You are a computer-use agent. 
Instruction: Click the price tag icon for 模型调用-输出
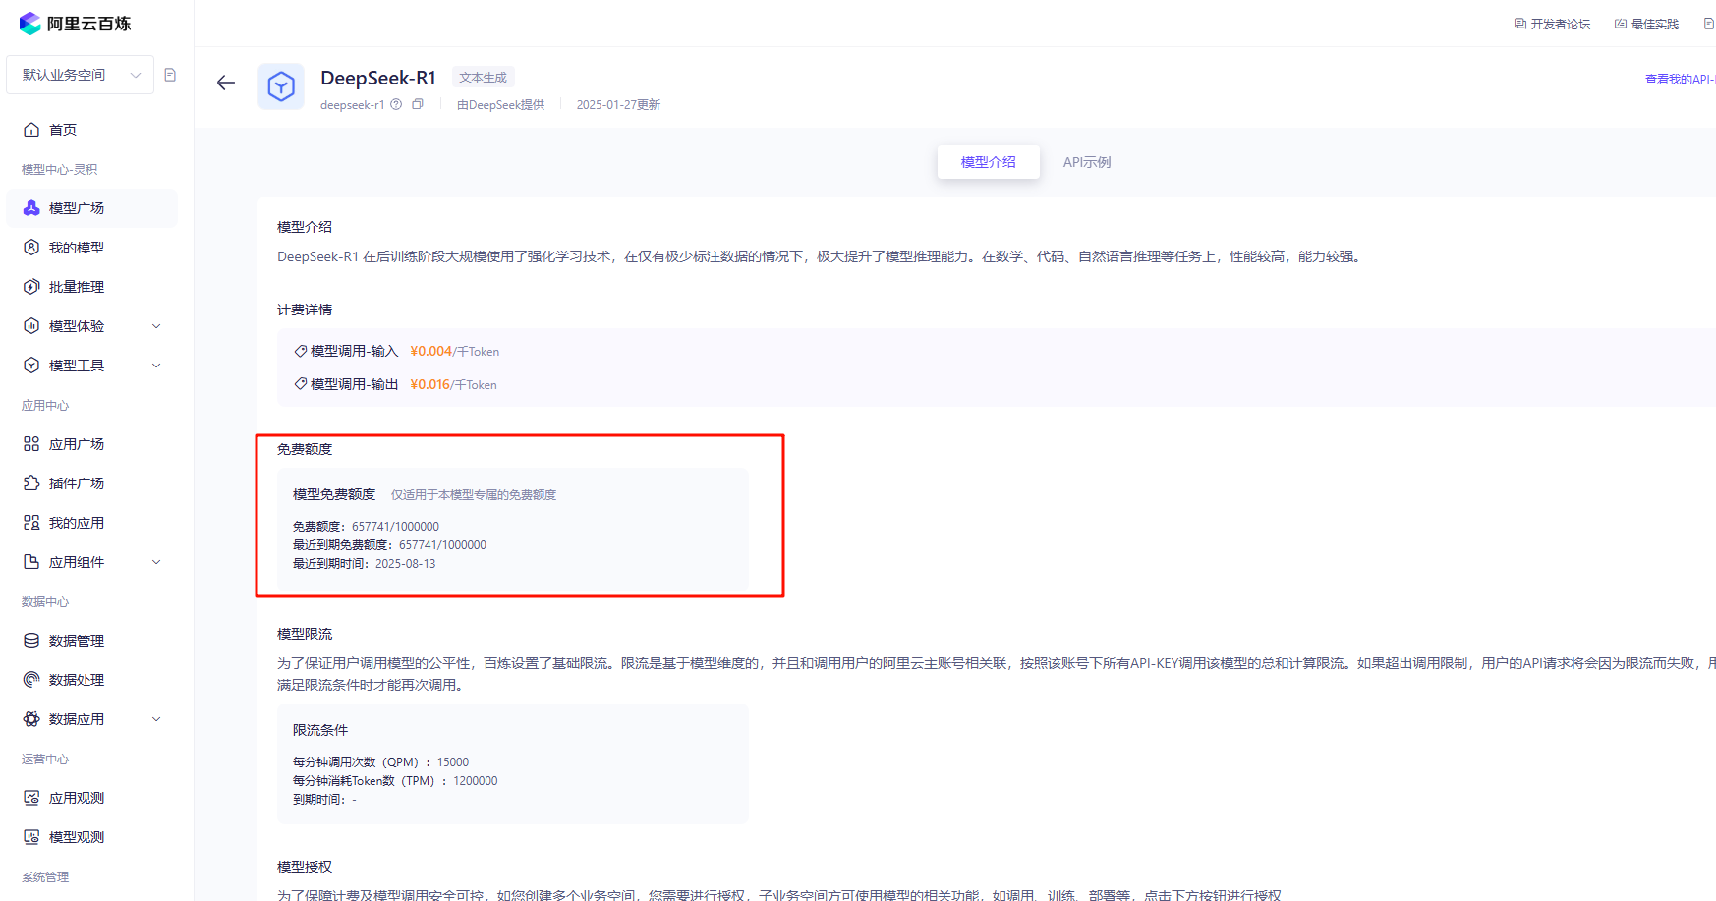click(301, 384)
